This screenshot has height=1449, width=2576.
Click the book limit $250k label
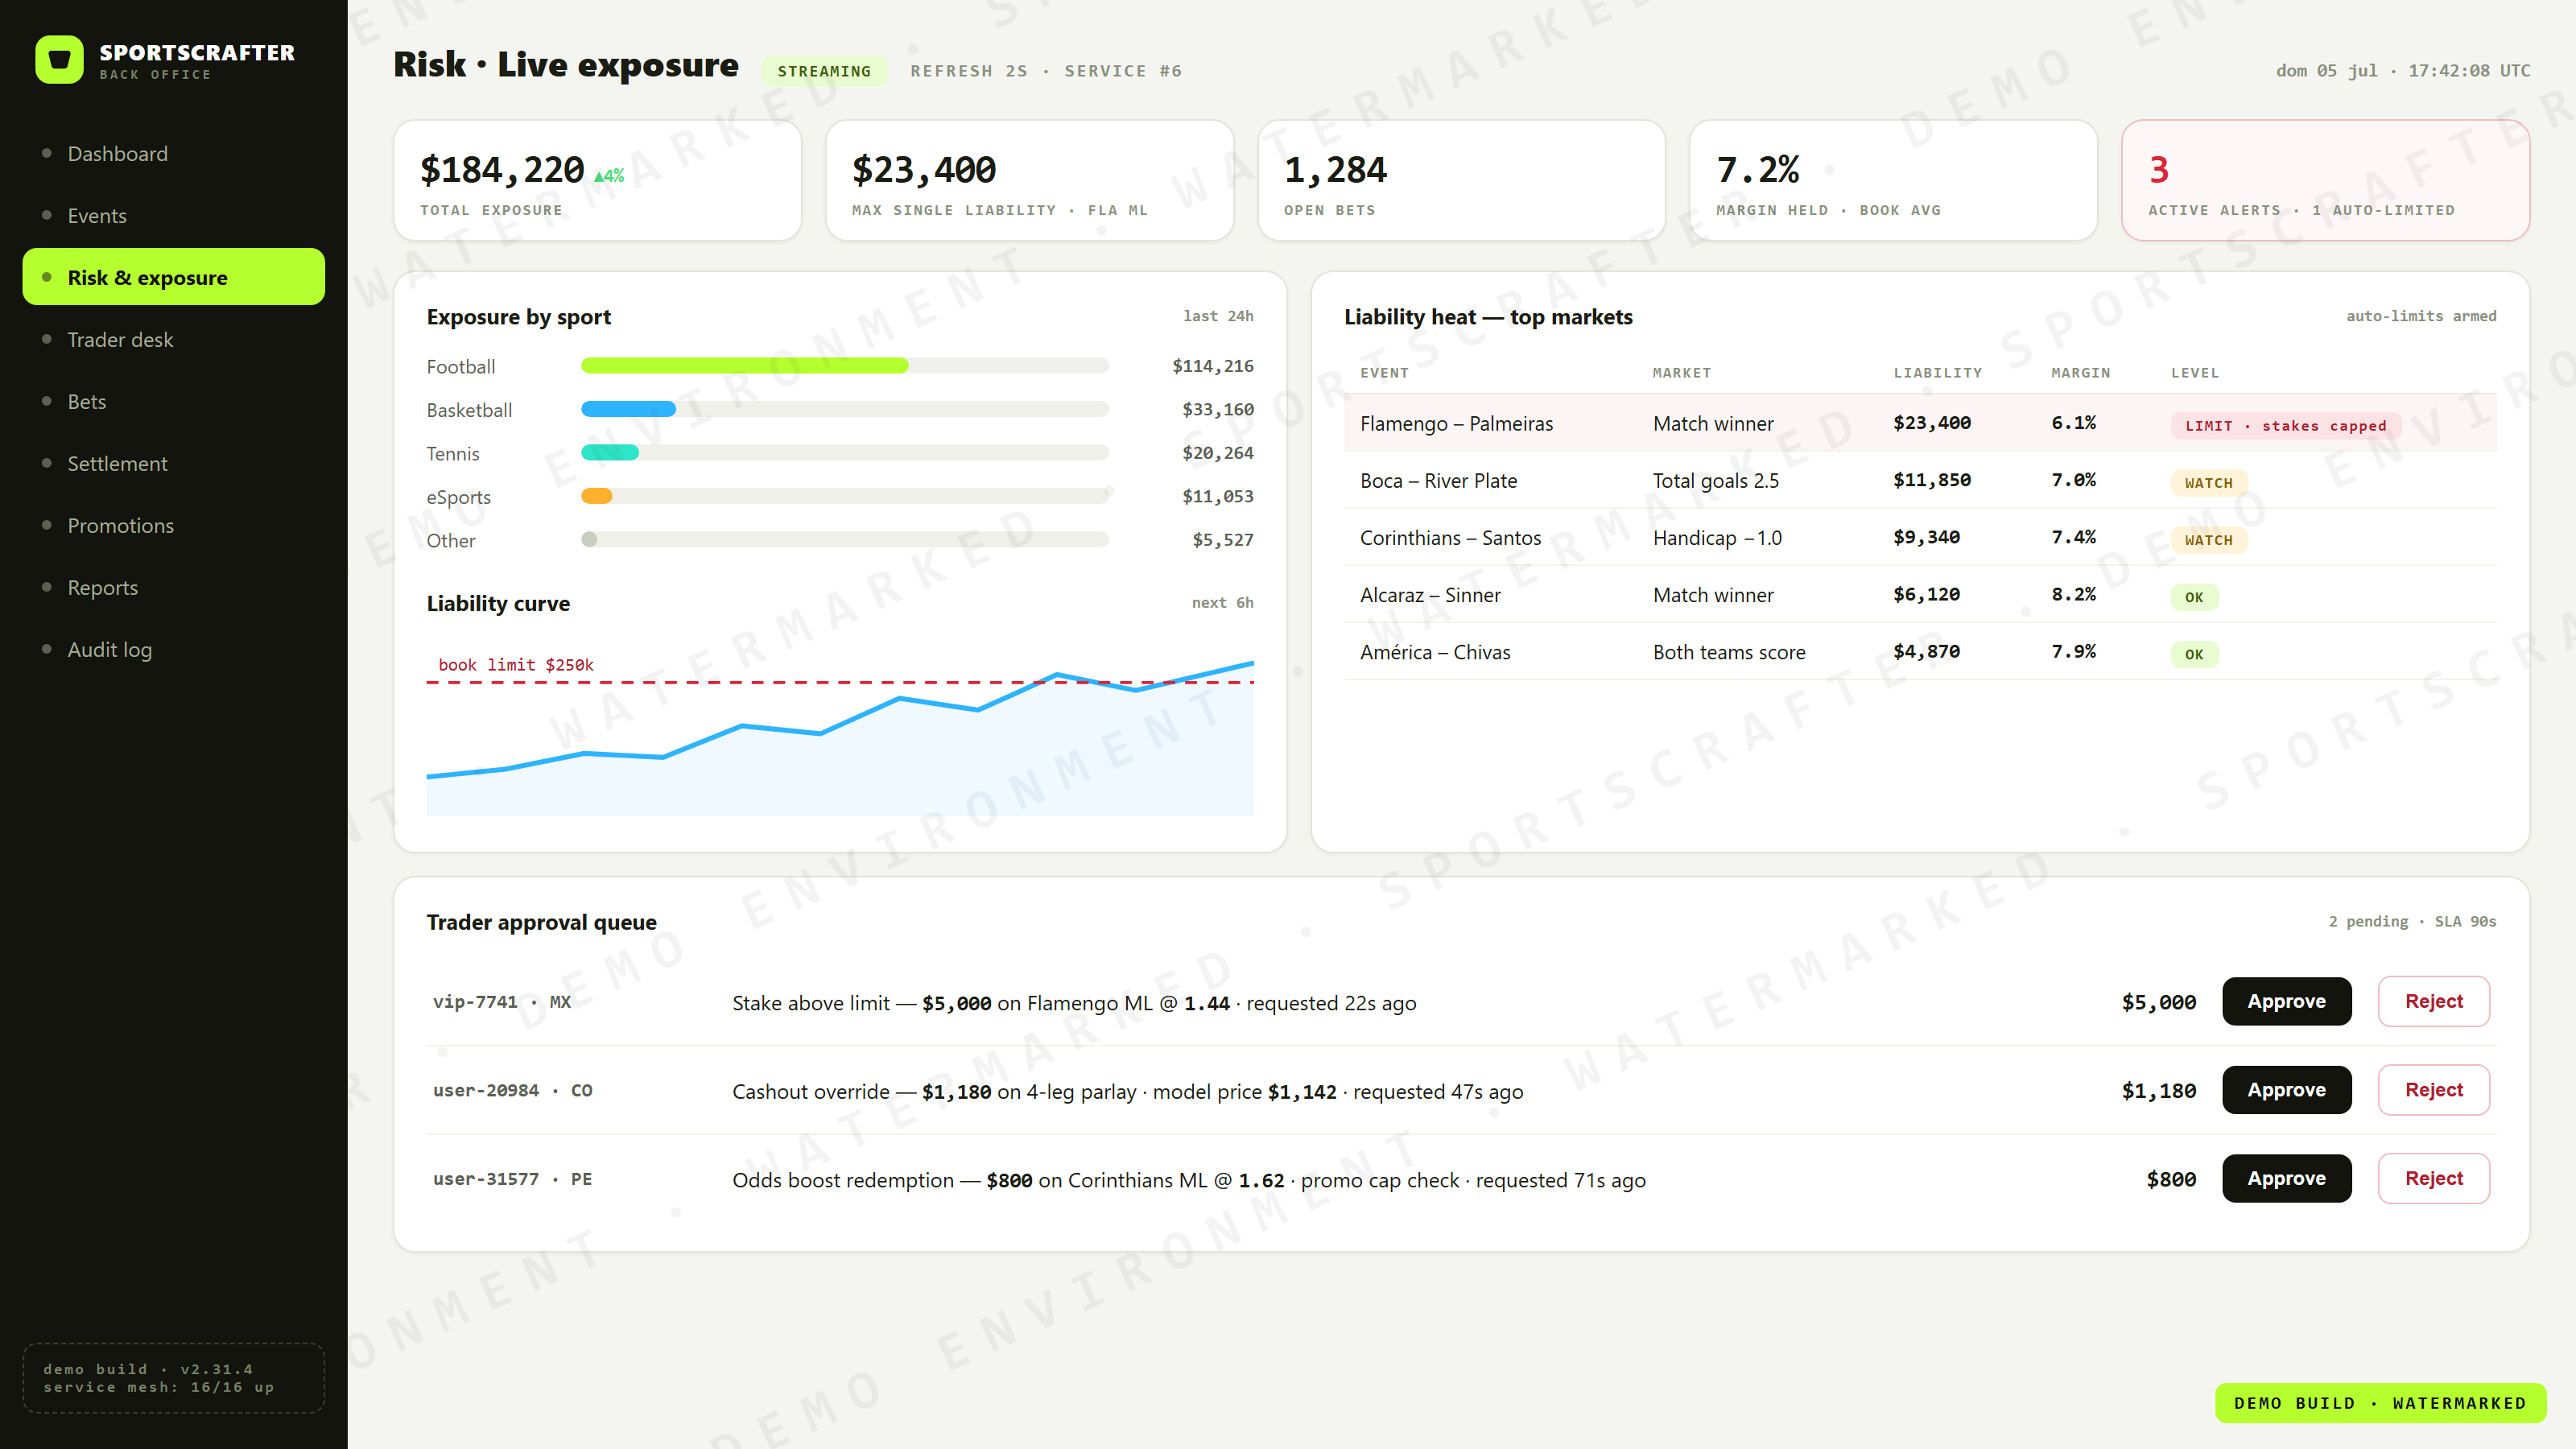[x=516, y=665]
